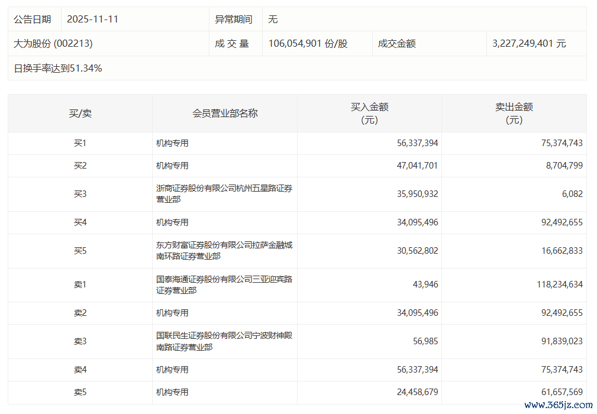
Task: Select sell amount 91,839,023
Action: click(x=562, y=341)
